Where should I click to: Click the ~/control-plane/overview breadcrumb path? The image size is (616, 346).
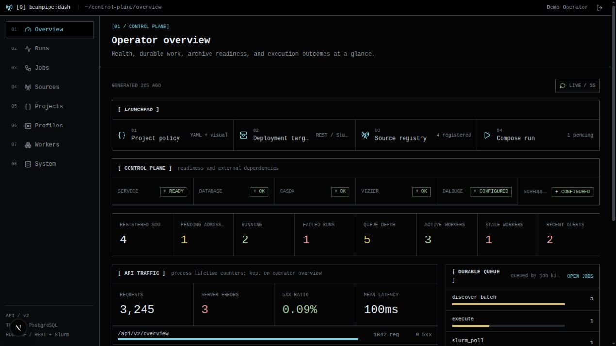tap(123, 7)
